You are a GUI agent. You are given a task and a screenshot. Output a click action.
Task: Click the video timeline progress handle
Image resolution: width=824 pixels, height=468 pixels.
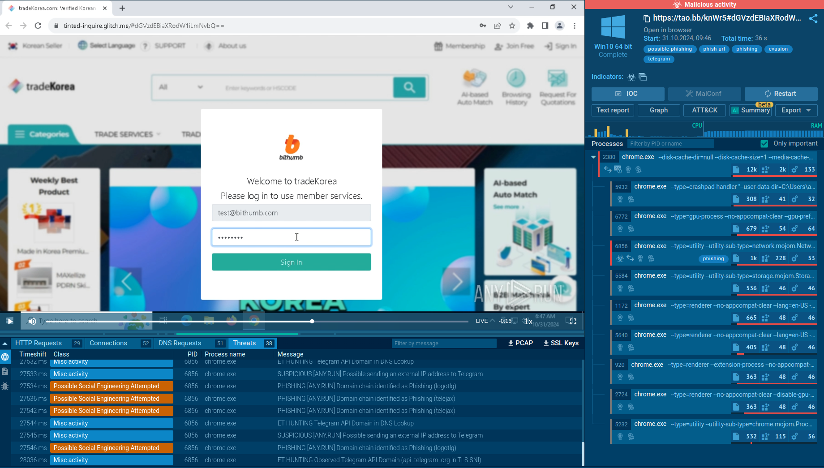[x=312, y=321]
